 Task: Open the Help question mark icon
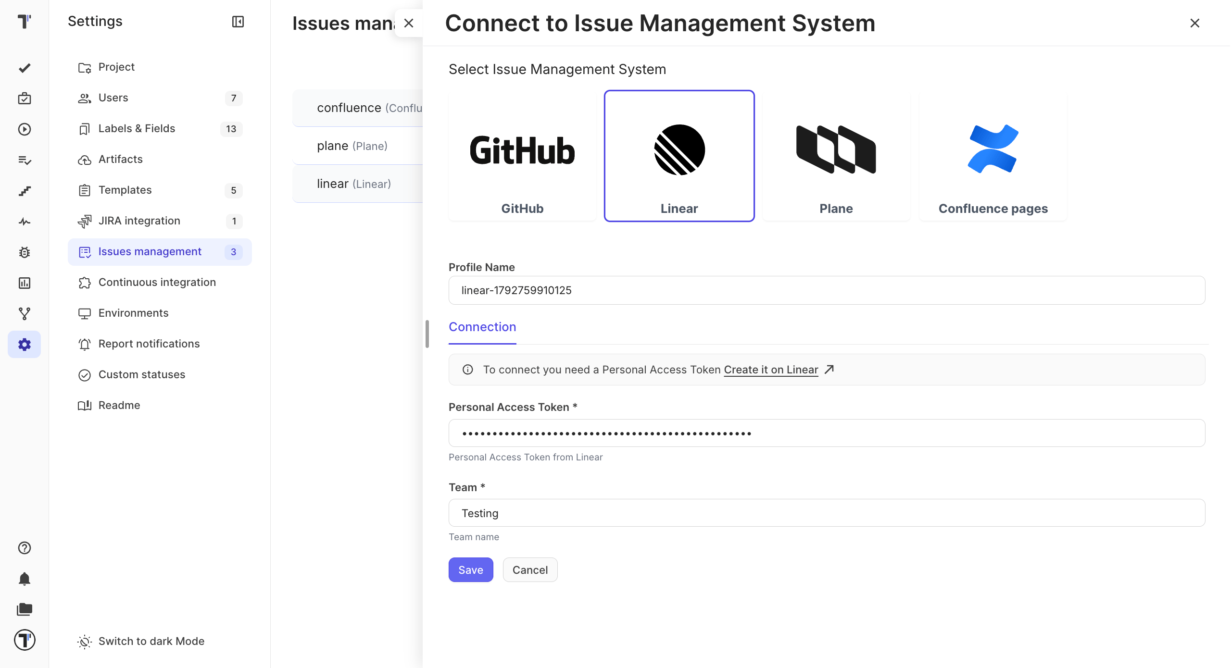(x=25, y=548)
